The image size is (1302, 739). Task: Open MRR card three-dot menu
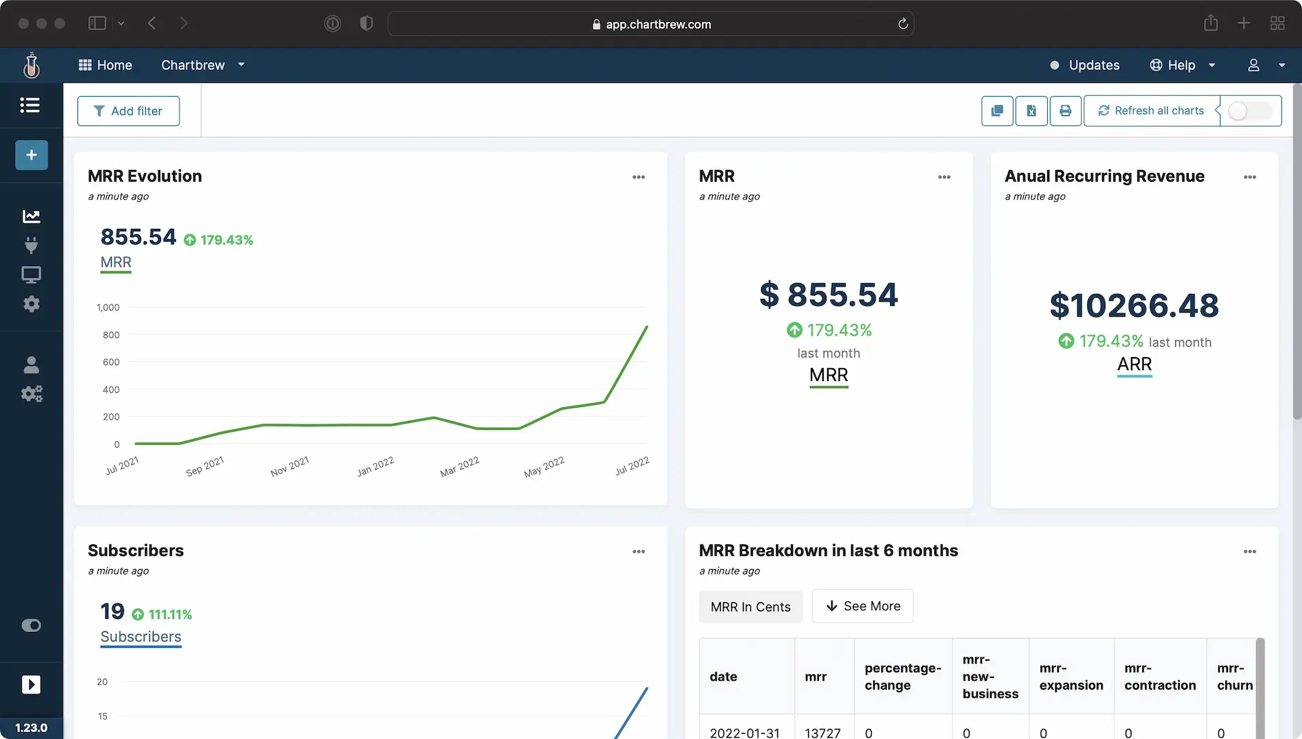click(x=944, y=177)
